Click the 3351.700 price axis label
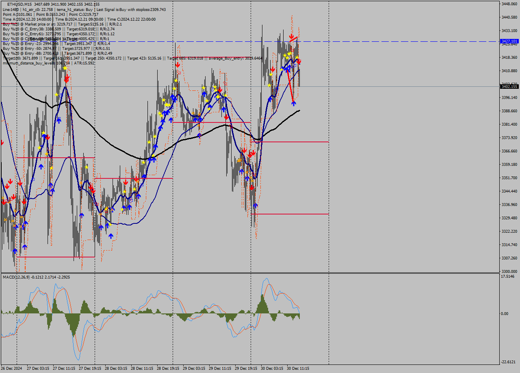 [x=509, y=178]
